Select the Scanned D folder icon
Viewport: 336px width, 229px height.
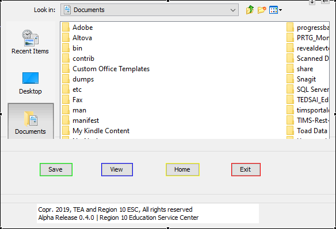point(290,59)
